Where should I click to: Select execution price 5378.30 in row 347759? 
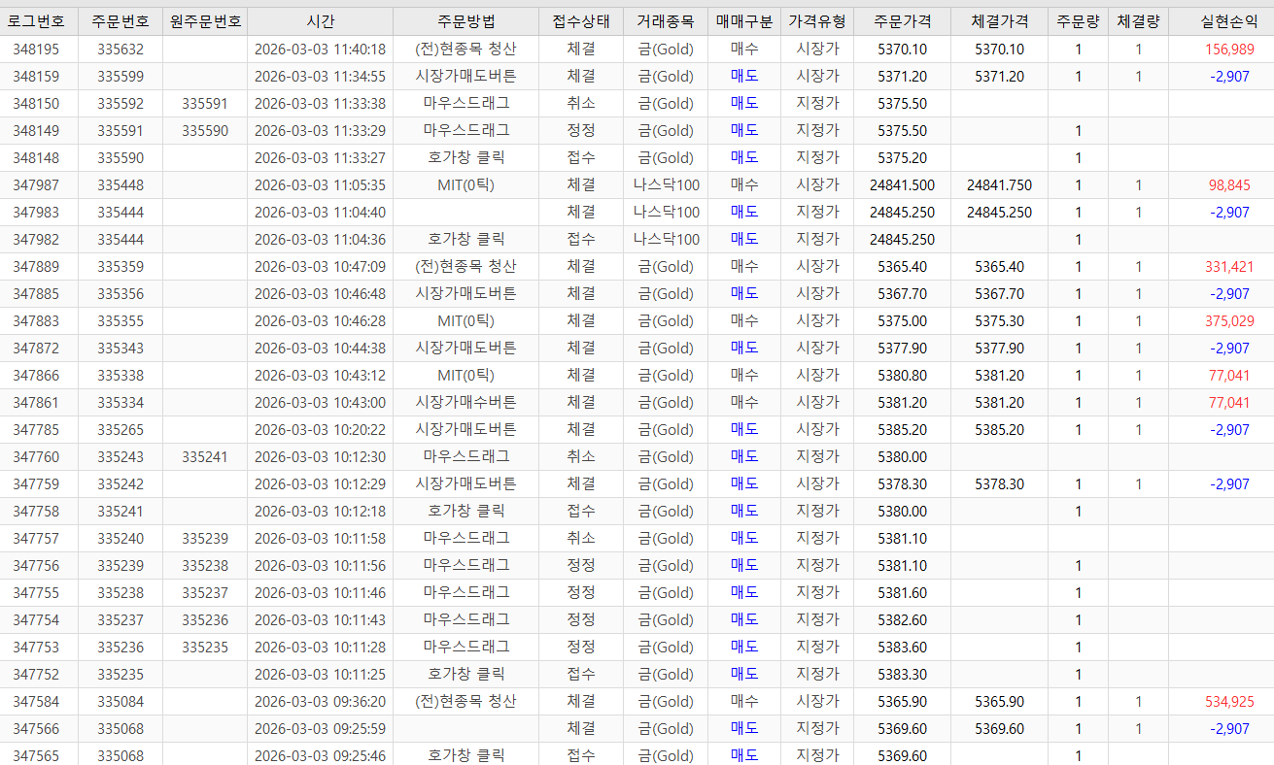(x=999, y=484)
